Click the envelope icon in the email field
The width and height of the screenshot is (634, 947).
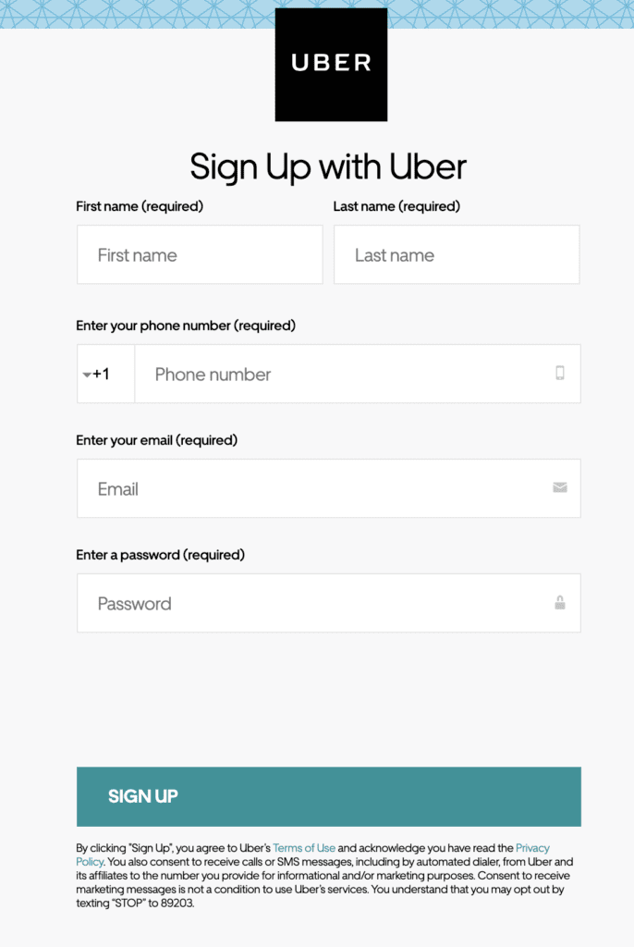coord(559,488)
